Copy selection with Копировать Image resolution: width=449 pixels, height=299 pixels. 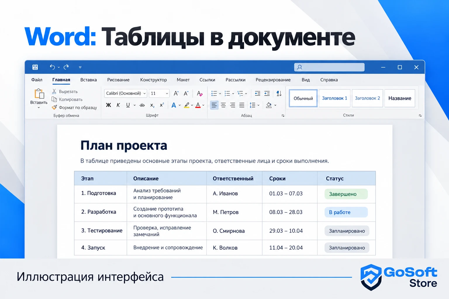coord(67,99)
